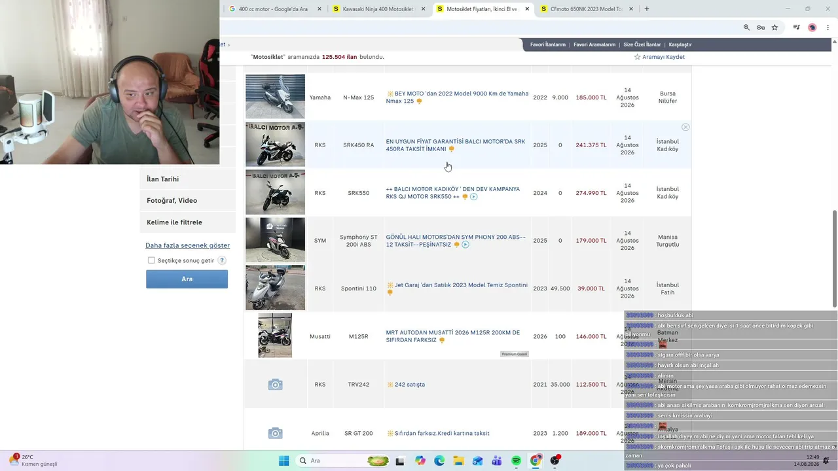Screen dimensions: 838x471
Task: Switch to the '400 cc motor' Google tab
Action: 274,9
